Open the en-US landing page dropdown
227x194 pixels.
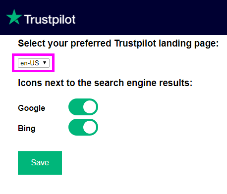click(x=34, y=63)
